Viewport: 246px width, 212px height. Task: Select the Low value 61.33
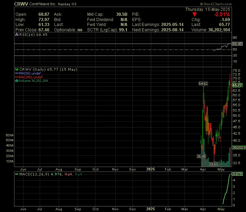tap(44, 25)
